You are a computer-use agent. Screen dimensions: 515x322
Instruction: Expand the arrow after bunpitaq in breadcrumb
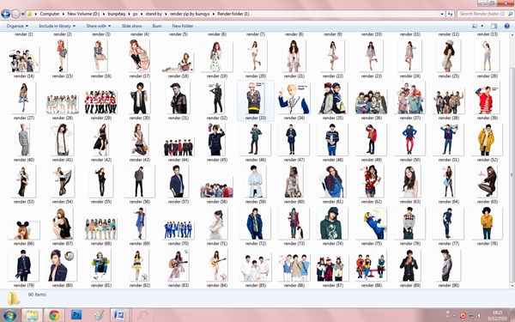click(x=130, y=14)
